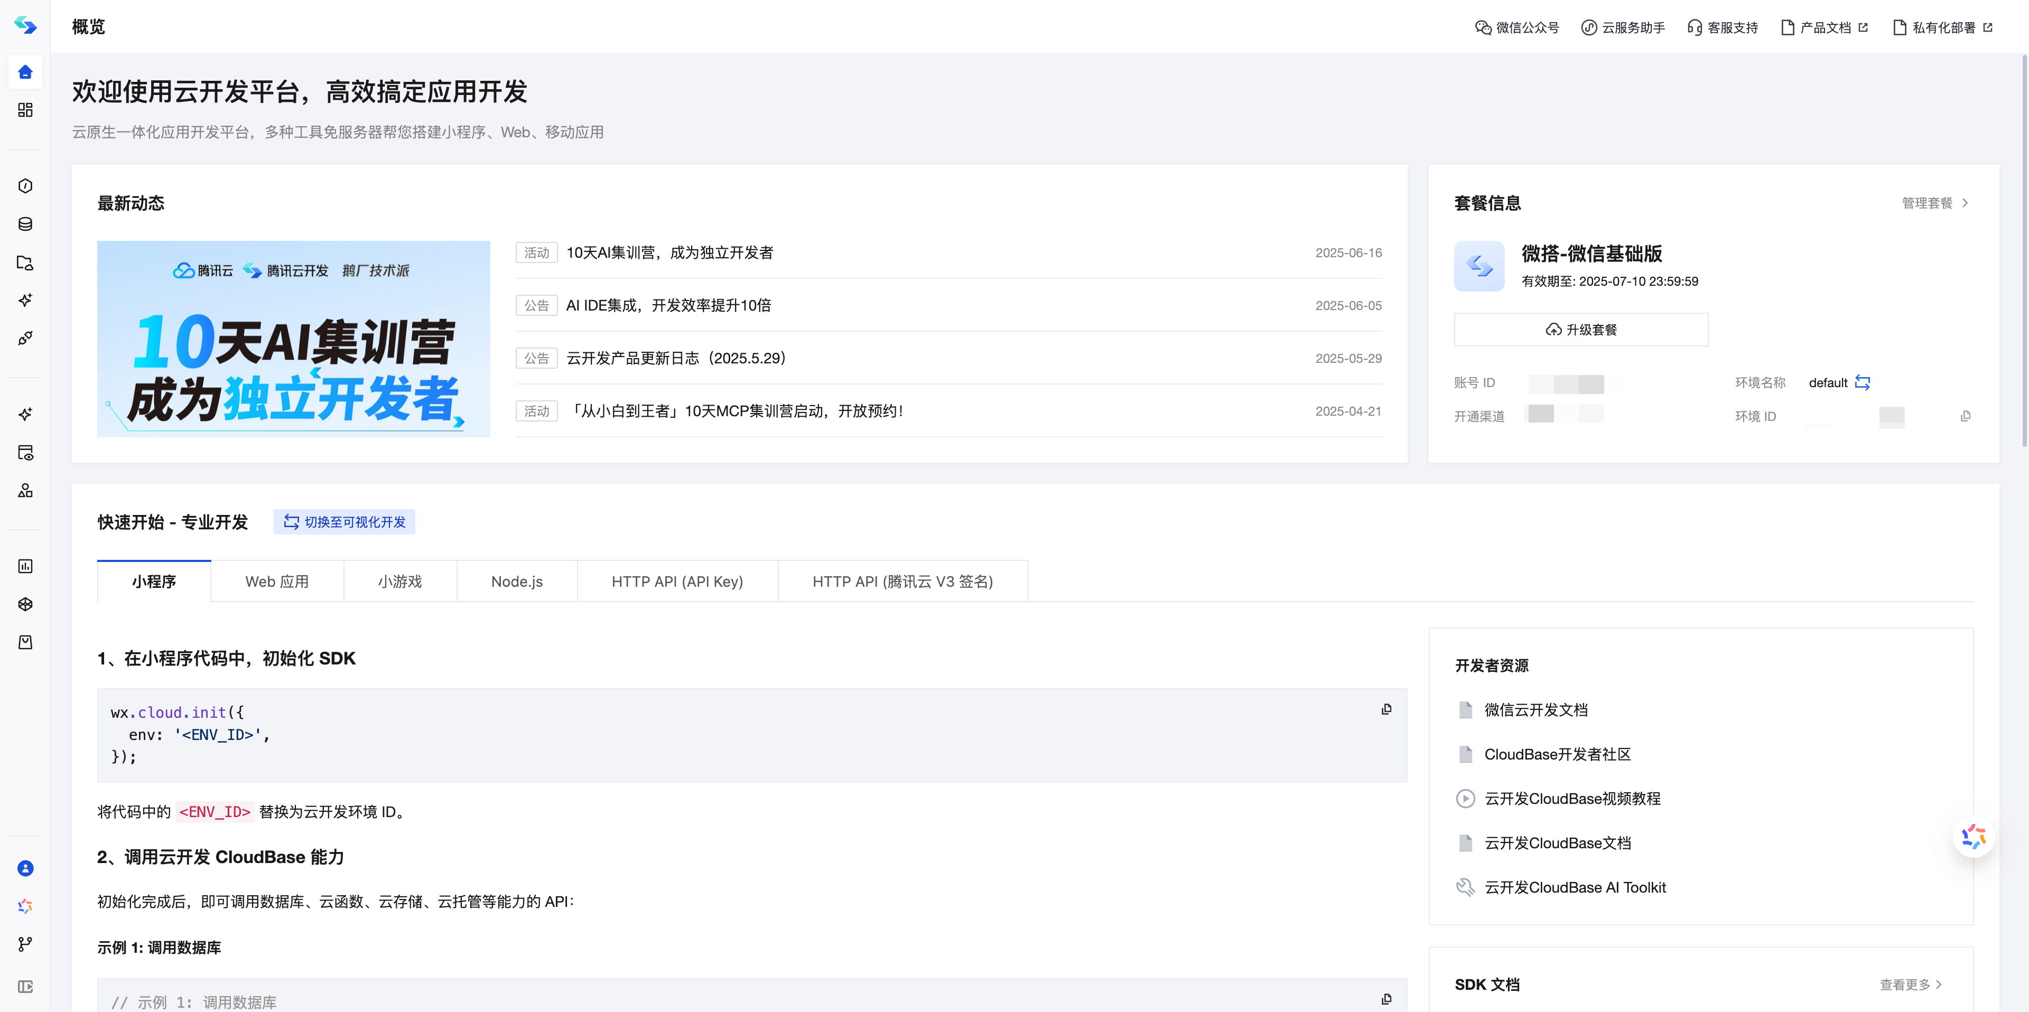Click the colorful swirl icon in sidebar
The height and width of the screenshot is (1012, 2029).
(25, 906)
